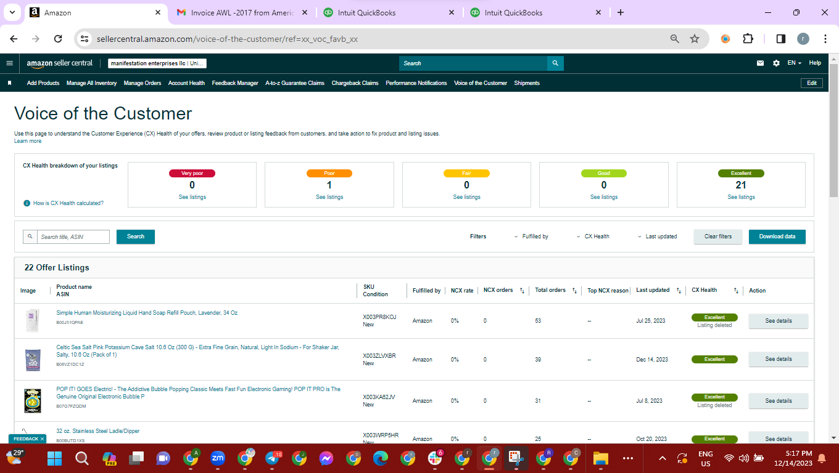
Task: Open Microsoft Edge from the taskbar
Action: click(381, 458)
